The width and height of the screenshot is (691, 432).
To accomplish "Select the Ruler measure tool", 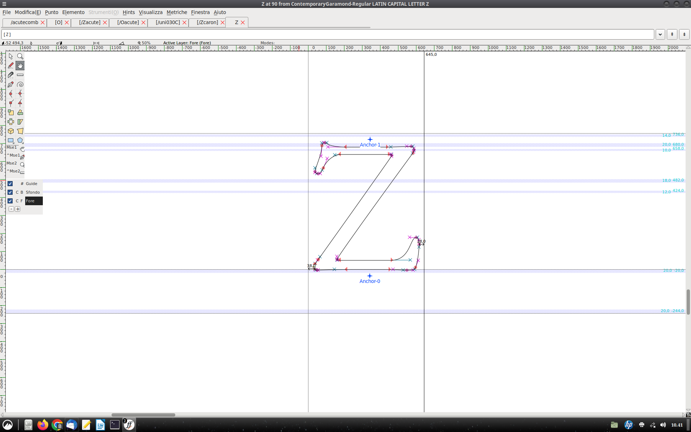I will 20,75.
